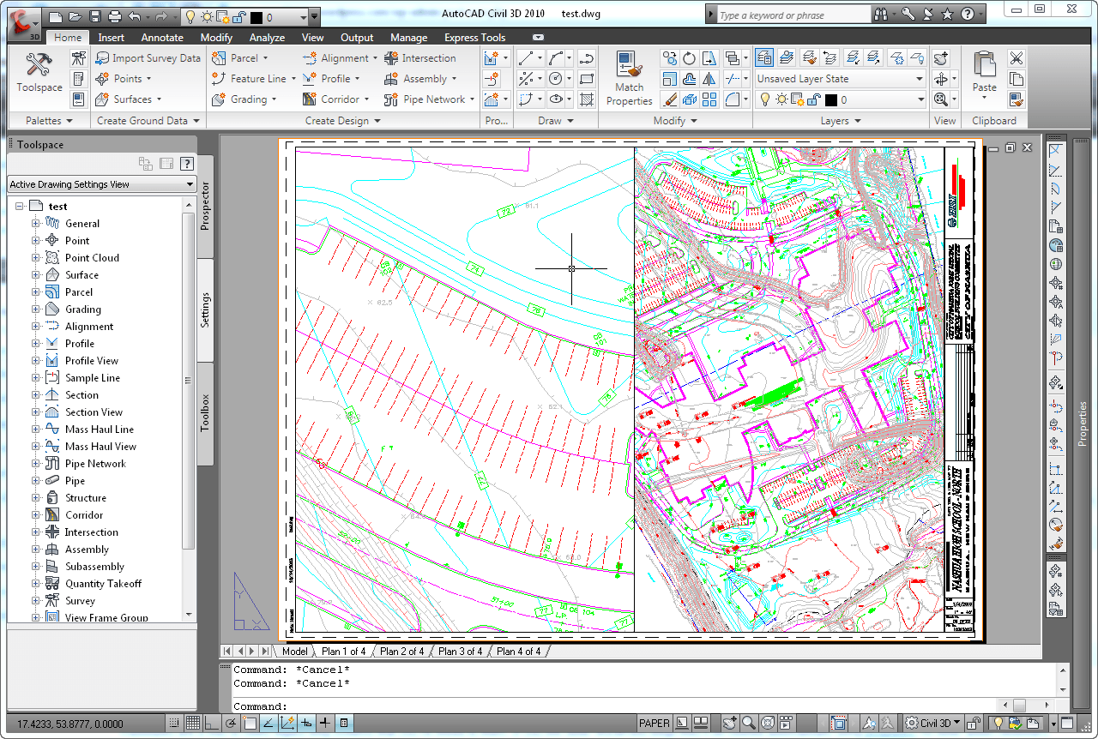Select the Prospector side tab

click(206, 205)
